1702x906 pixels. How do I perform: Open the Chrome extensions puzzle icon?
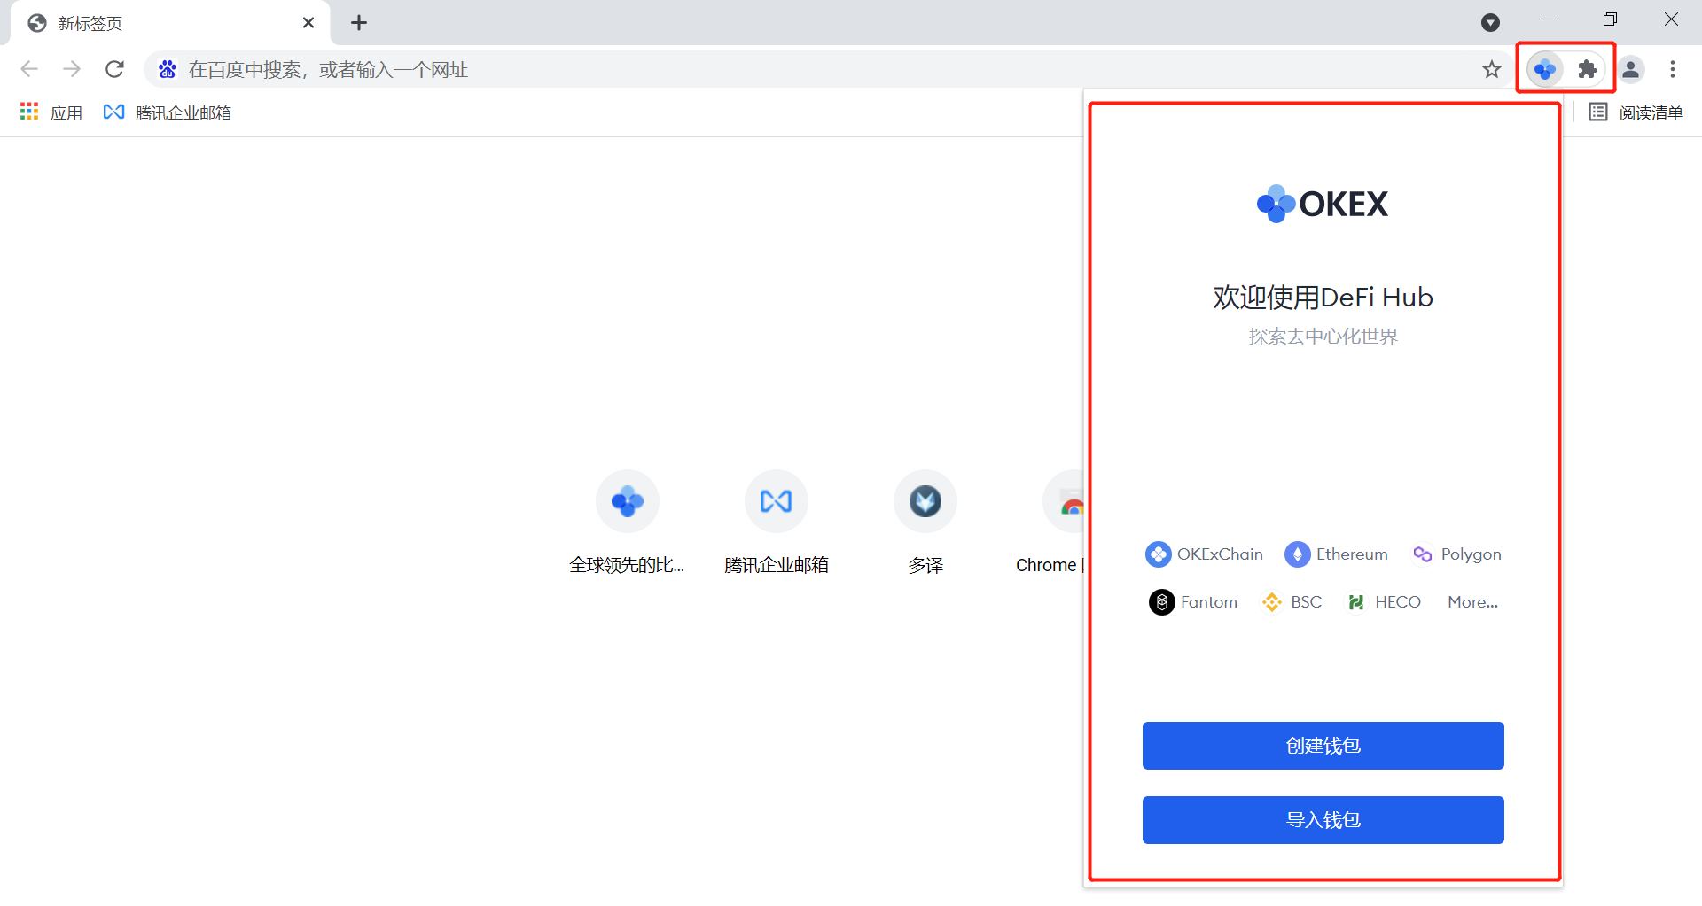click(x=1587, y=69)
